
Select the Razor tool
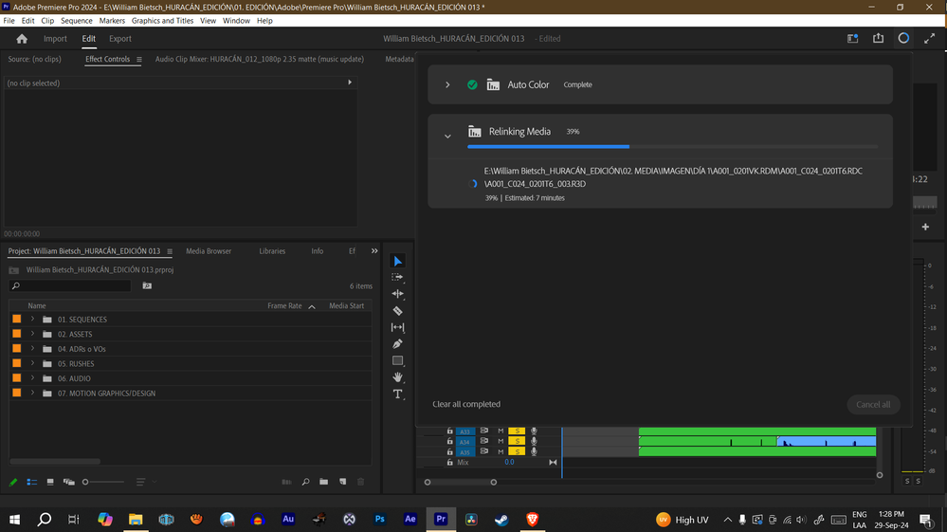397,311
